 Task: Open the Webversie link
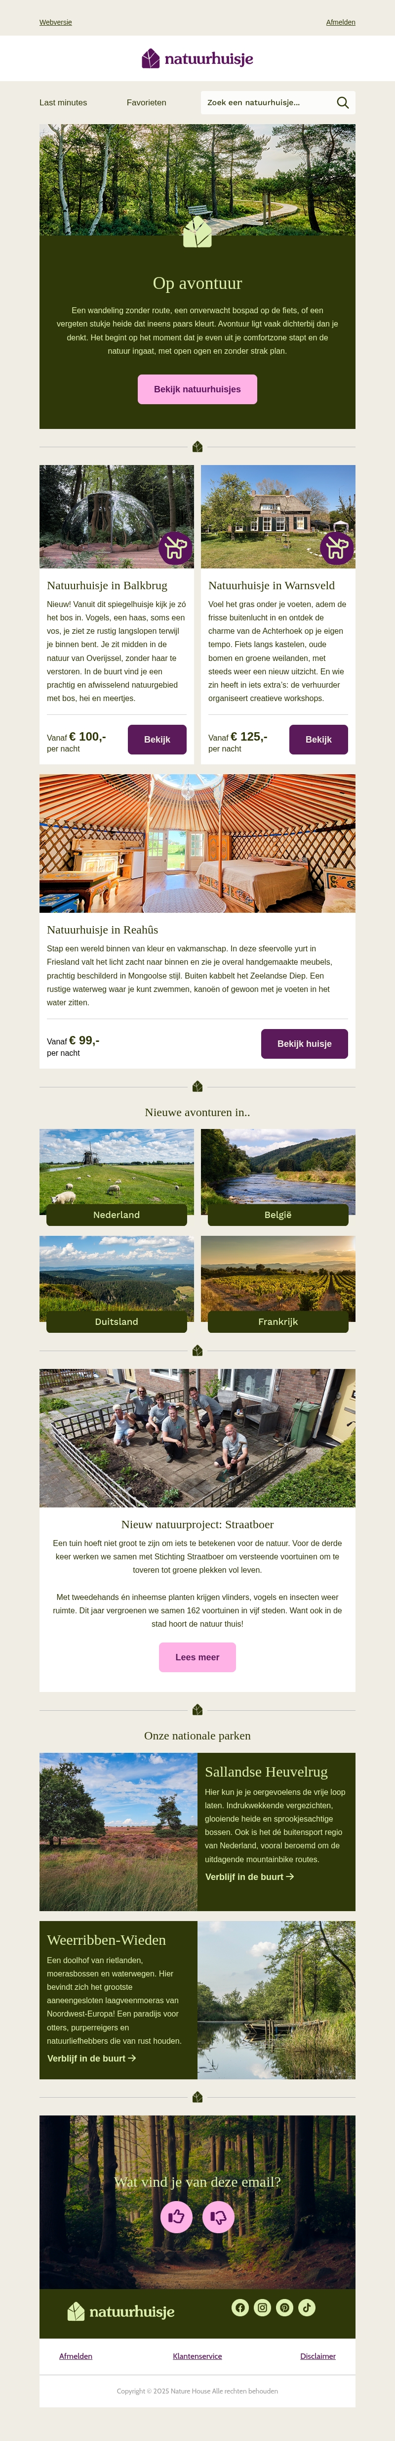tap(56, 22)
